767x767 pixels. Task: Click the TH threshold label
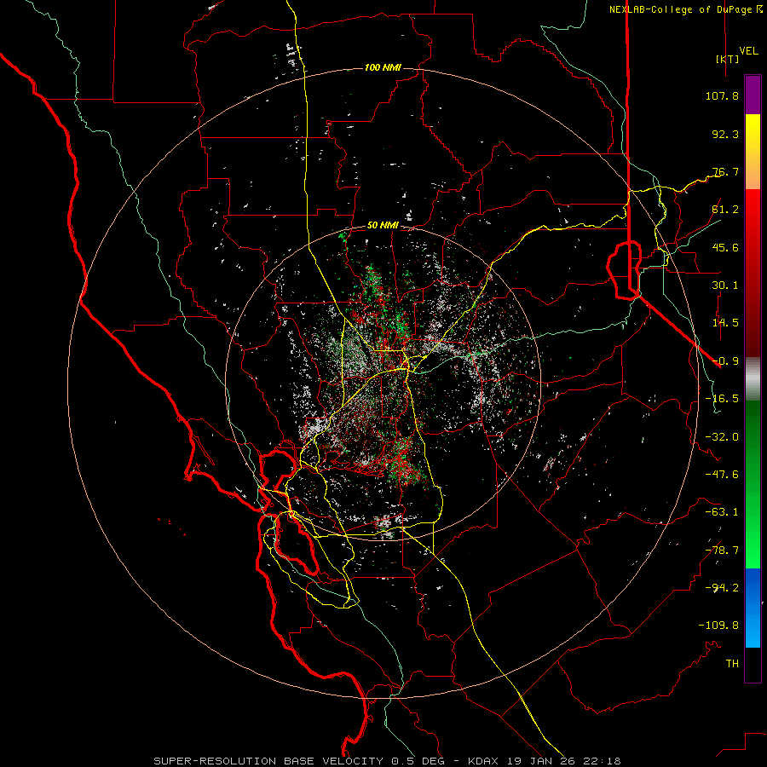[732, 664]
